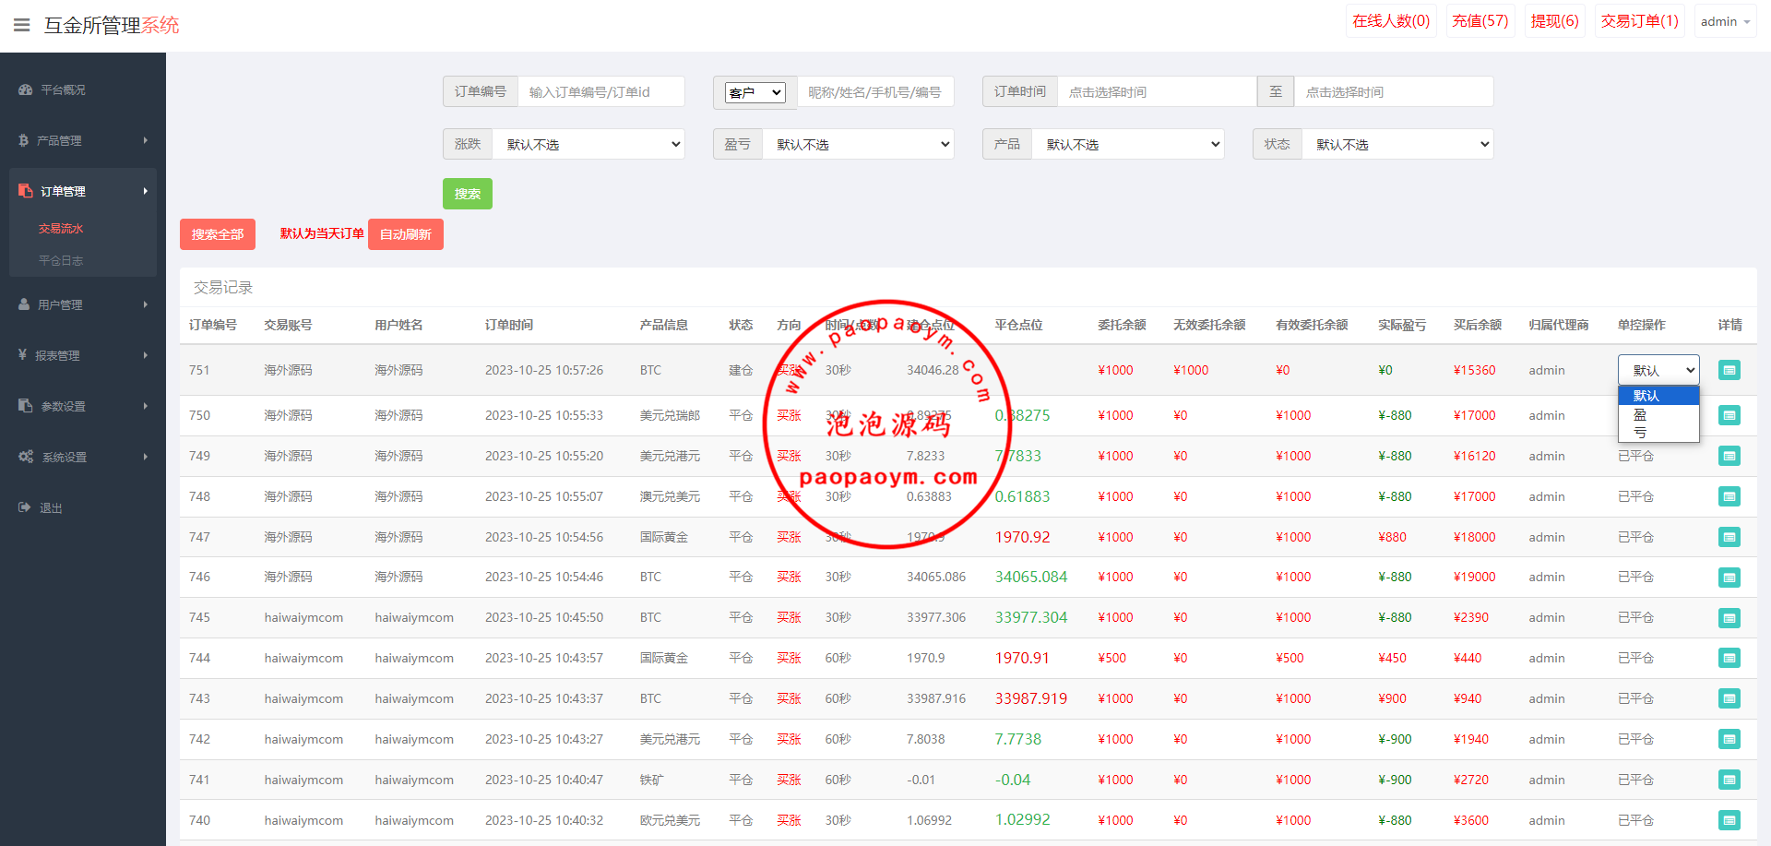Expand the 报表管理 submenu arrow
1771x846 pixels.
146,355
